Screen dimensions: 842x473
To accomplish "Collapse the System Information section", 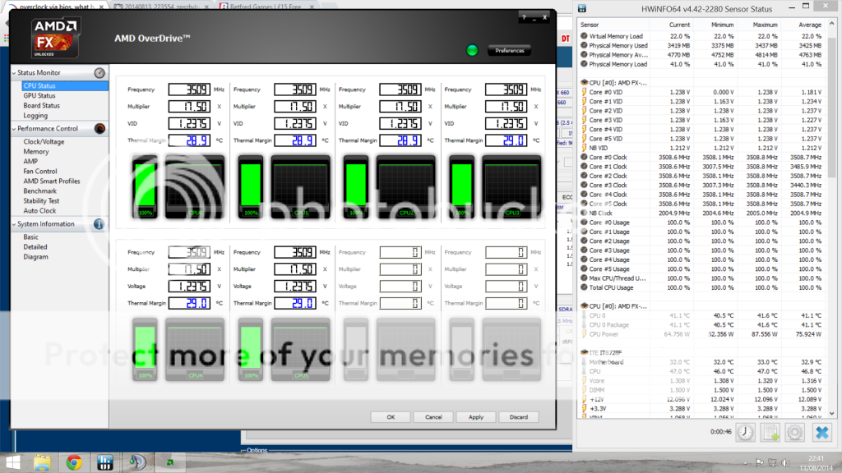I will click(14, 224).
